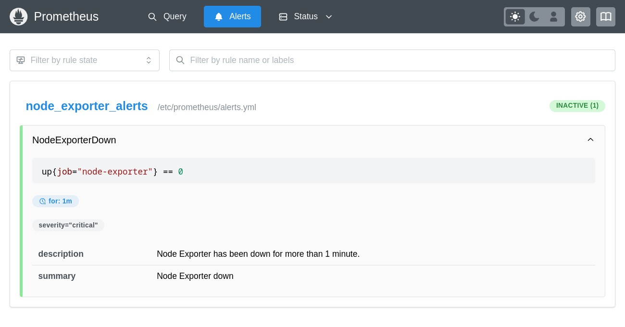This screenshot has height=327, width=625.
Task: Open the Query page
Action: click(x=167, y=17)
